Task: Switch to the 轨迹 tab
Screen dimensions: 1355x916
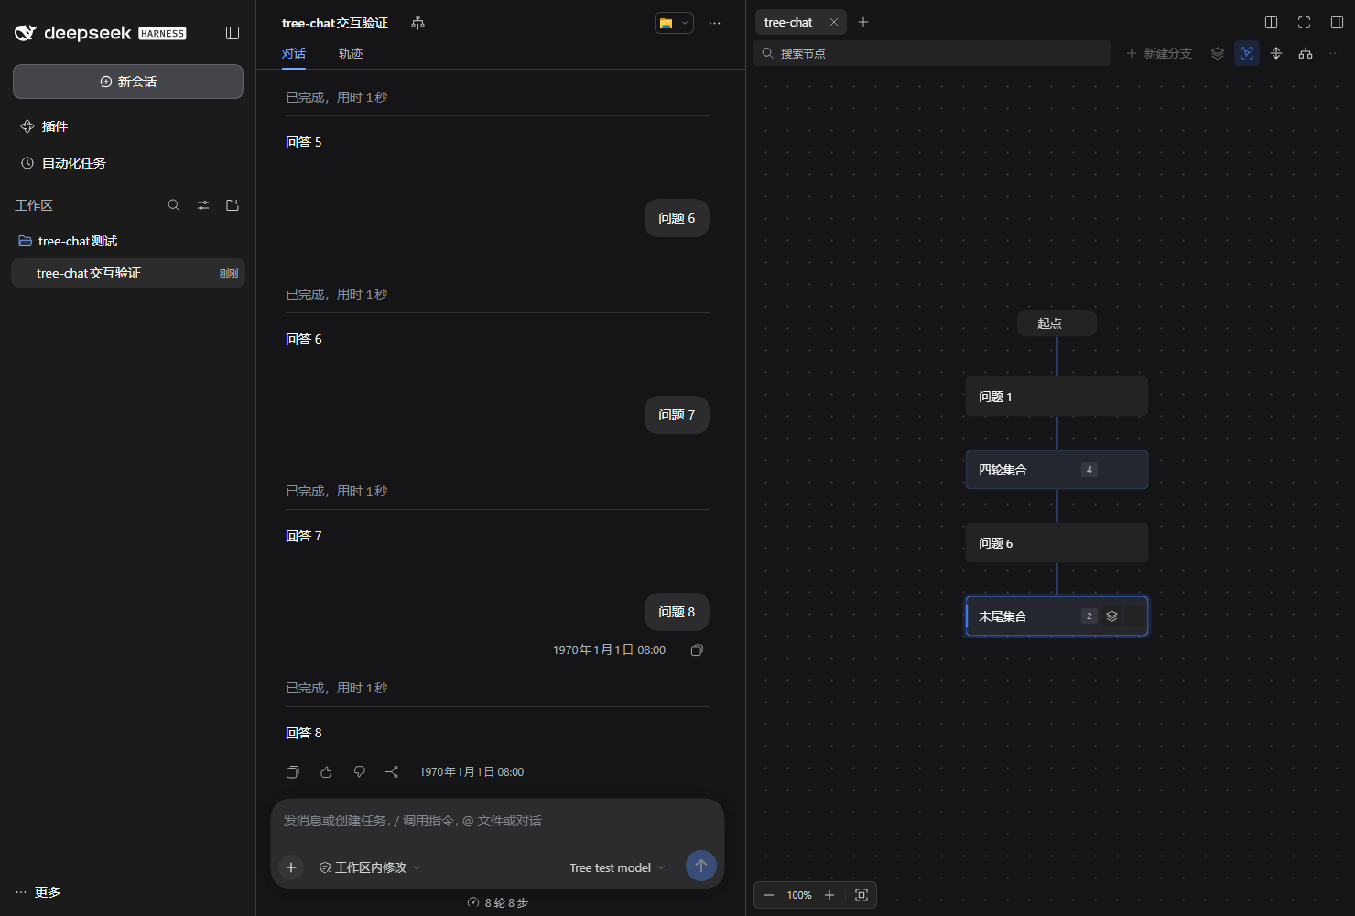Action: point(351,53)
